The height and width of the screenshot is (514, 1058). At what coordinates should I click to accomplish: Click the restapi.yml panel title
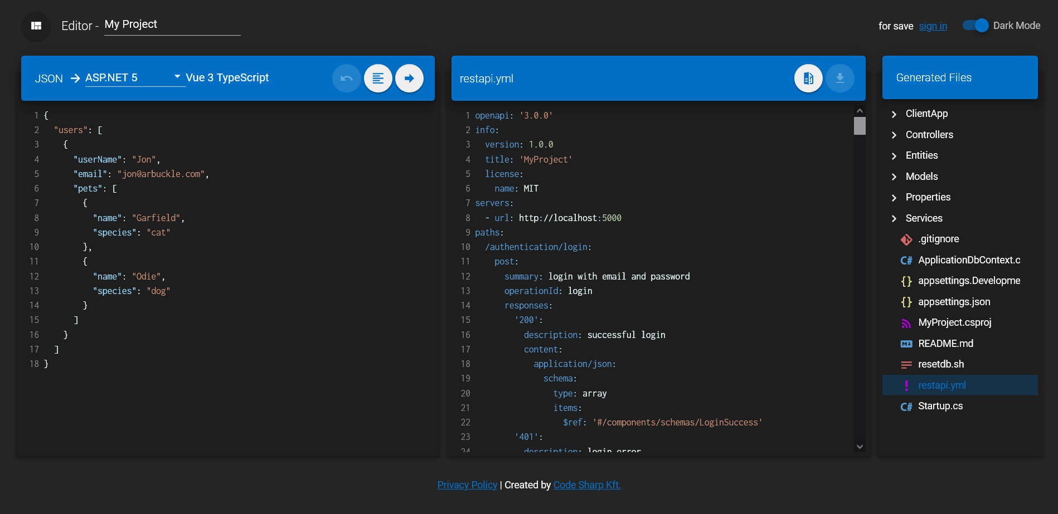(x=486, y=79)
